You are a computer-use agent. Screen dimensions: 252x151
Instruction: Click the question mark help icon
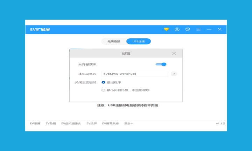coord(174,74)
